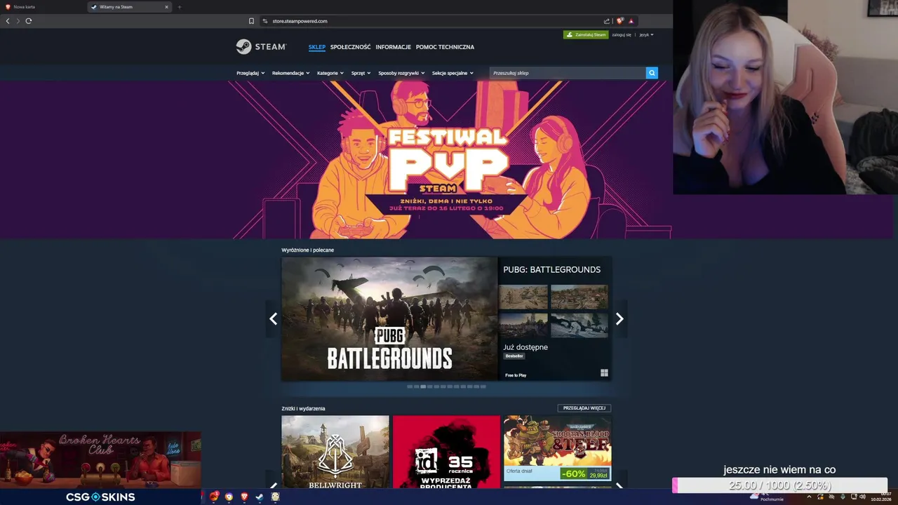Image resolution: width=898 pixels, height=505 pixels.
Task: Expand the Sekcje specjalne dropdown
Action: click(x=453, y=73)
